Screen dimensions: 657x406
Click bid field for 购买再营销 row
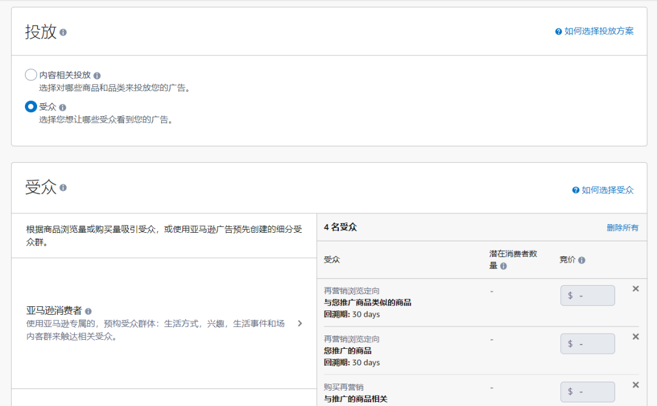[588, 392]
